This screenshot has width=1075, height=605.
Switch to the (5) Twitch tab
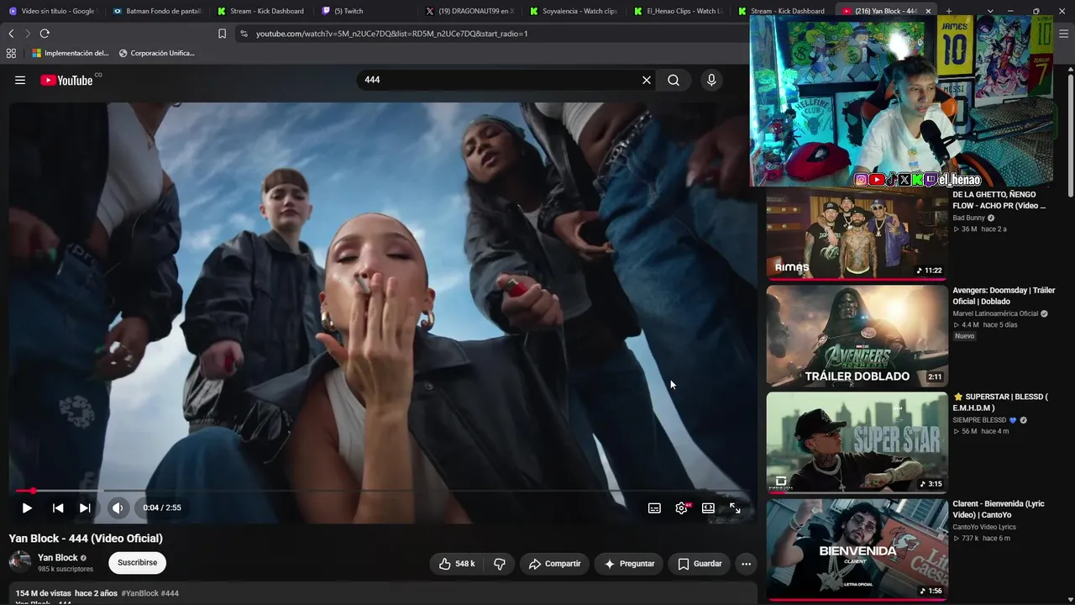click(x=365, y=11)
